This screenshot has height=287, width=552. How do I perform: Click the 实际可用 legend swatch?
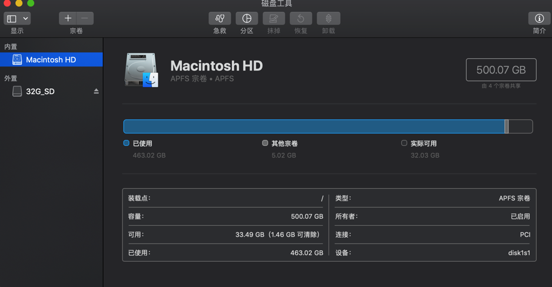coord(404,143)
